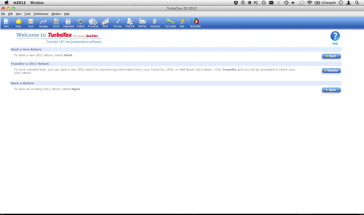
Task: Open the NETFILE icon
Action: 142,23
